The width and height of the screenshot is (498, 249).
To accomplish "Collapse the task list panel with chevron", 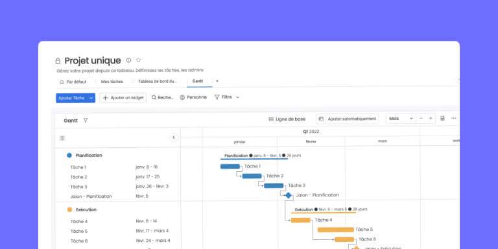I will 174,137.
